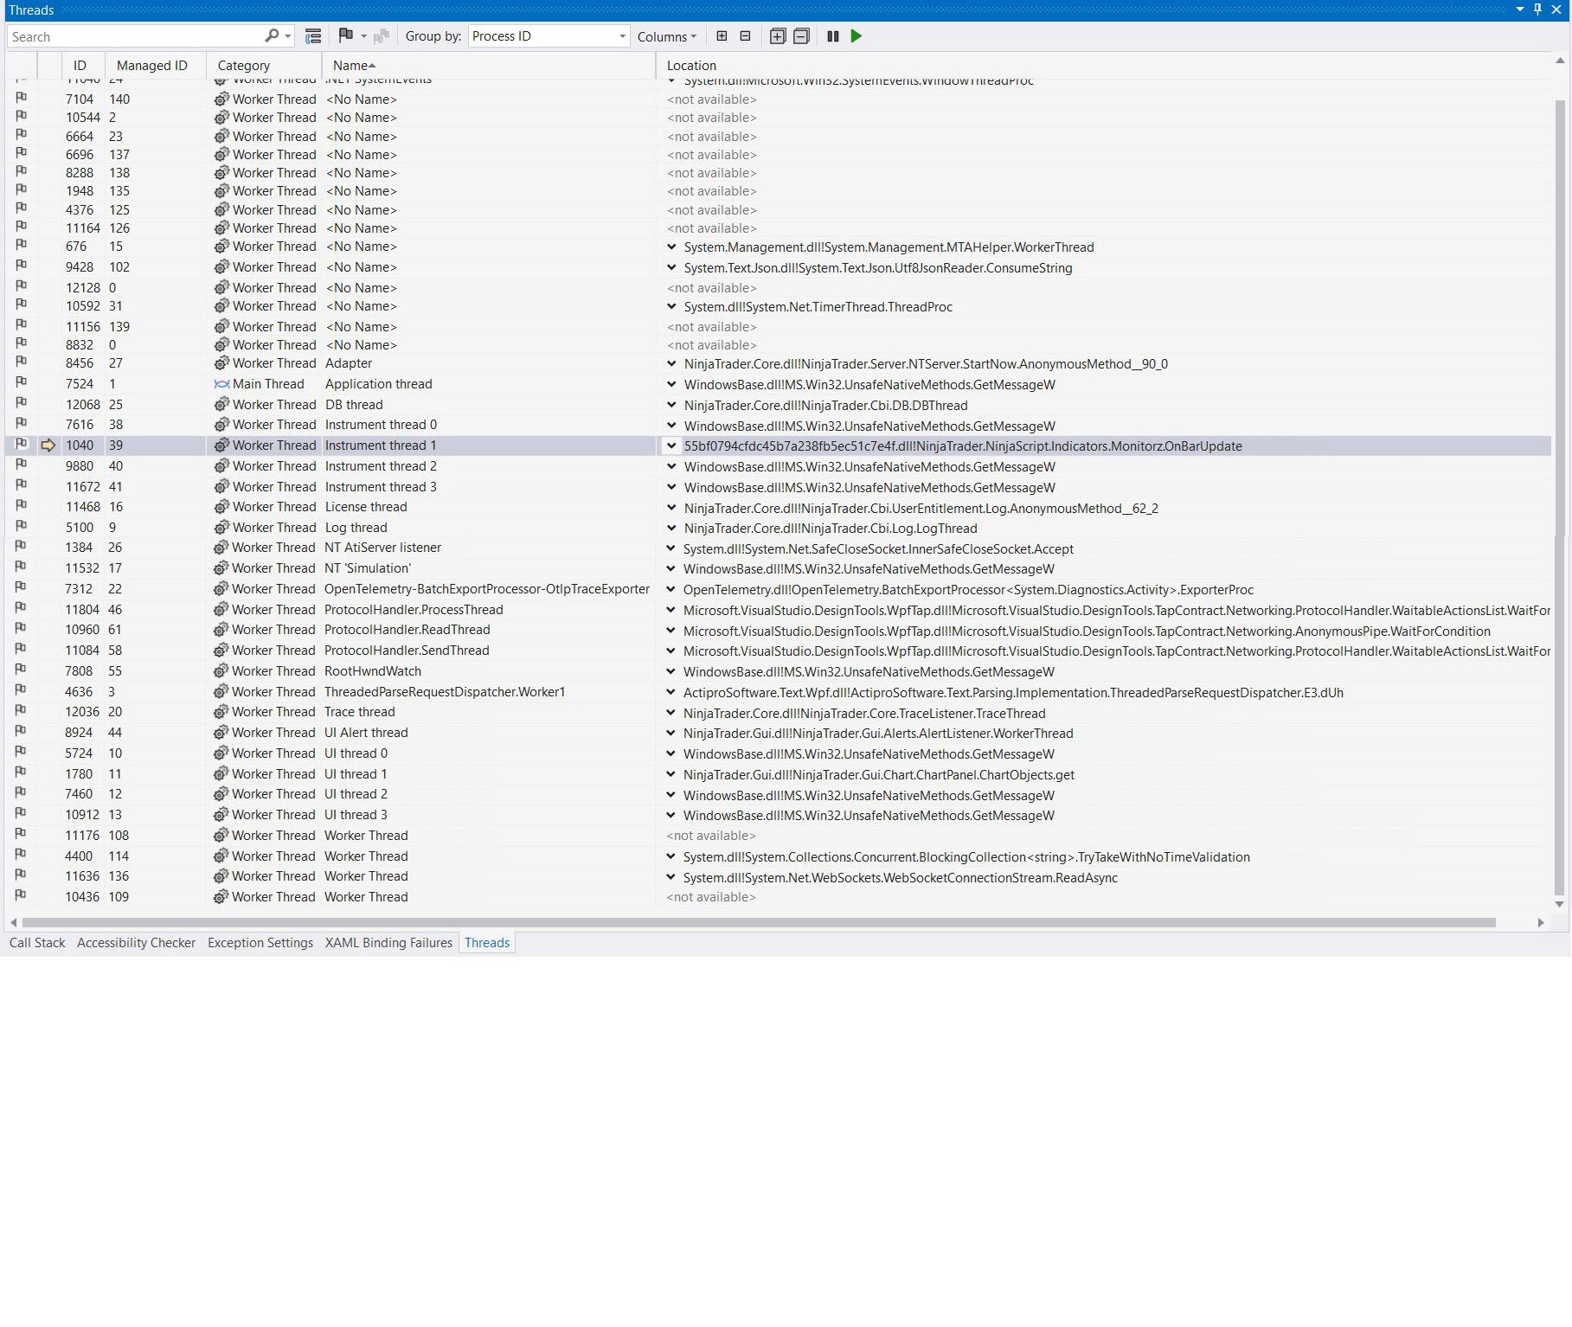The width and height of the screenshot is (1572, 1327).
Task: Toggle the flag for thread 7524 Application thread
Action: coord(21,382)
